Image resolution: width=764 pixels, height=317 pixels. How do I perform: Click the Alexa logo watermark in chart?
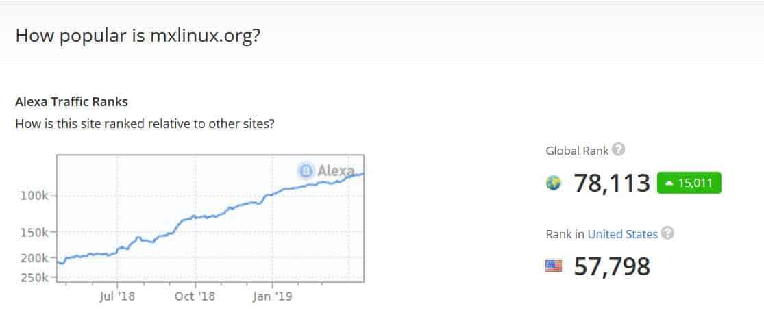[326, 170]
